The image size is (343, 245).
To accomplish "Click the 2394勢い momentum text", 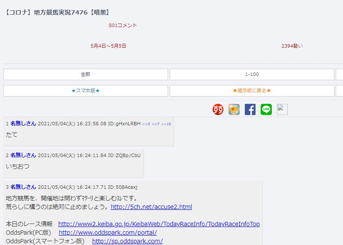I will pyautogui.click(x=292, y=46).
